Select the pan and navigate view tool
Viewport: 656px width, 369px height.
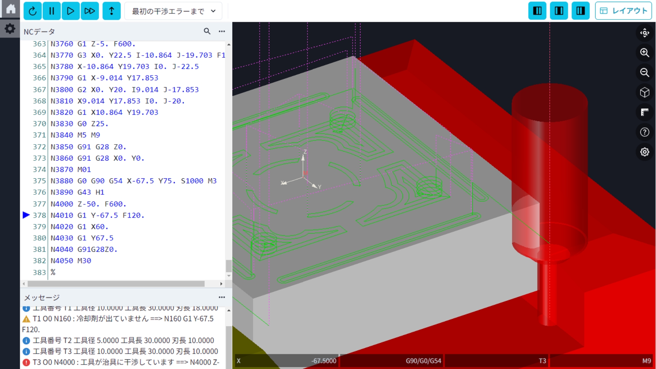click(645, 33)
